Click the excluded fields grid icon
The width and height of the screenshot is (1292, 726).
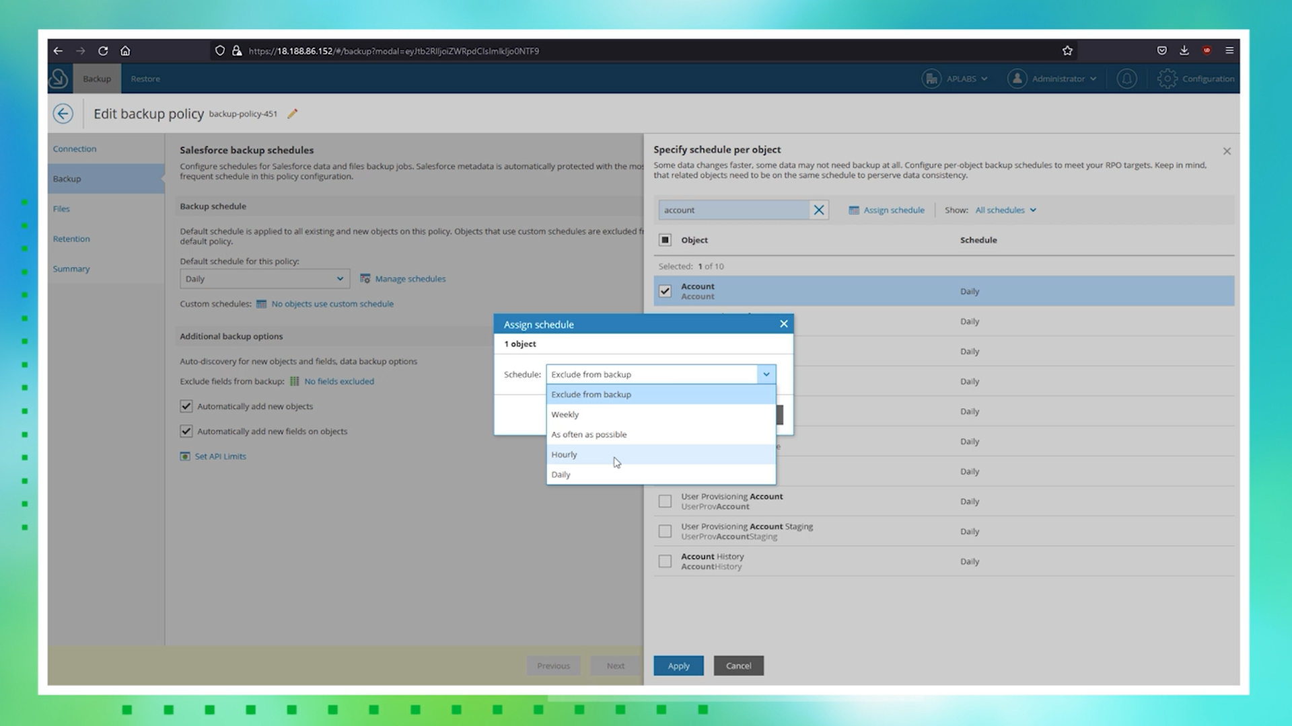(x=294, y=381)
